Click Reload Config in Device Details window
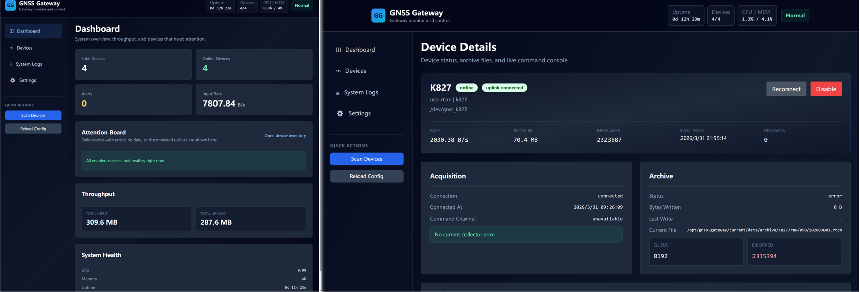Screen dimensions: 860x292 (x=367, y=176)
